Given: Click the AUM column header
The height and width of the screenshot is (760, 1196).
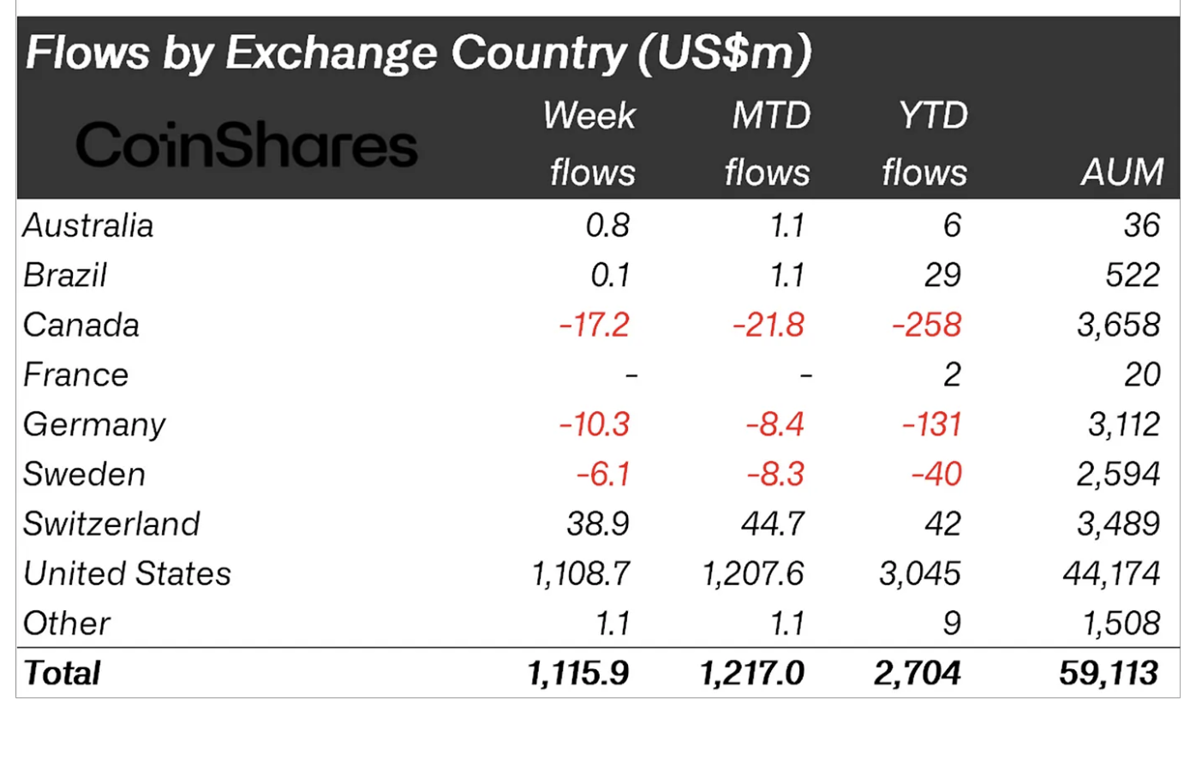Looking at the screenshot, I should [x=1122, y=172].
